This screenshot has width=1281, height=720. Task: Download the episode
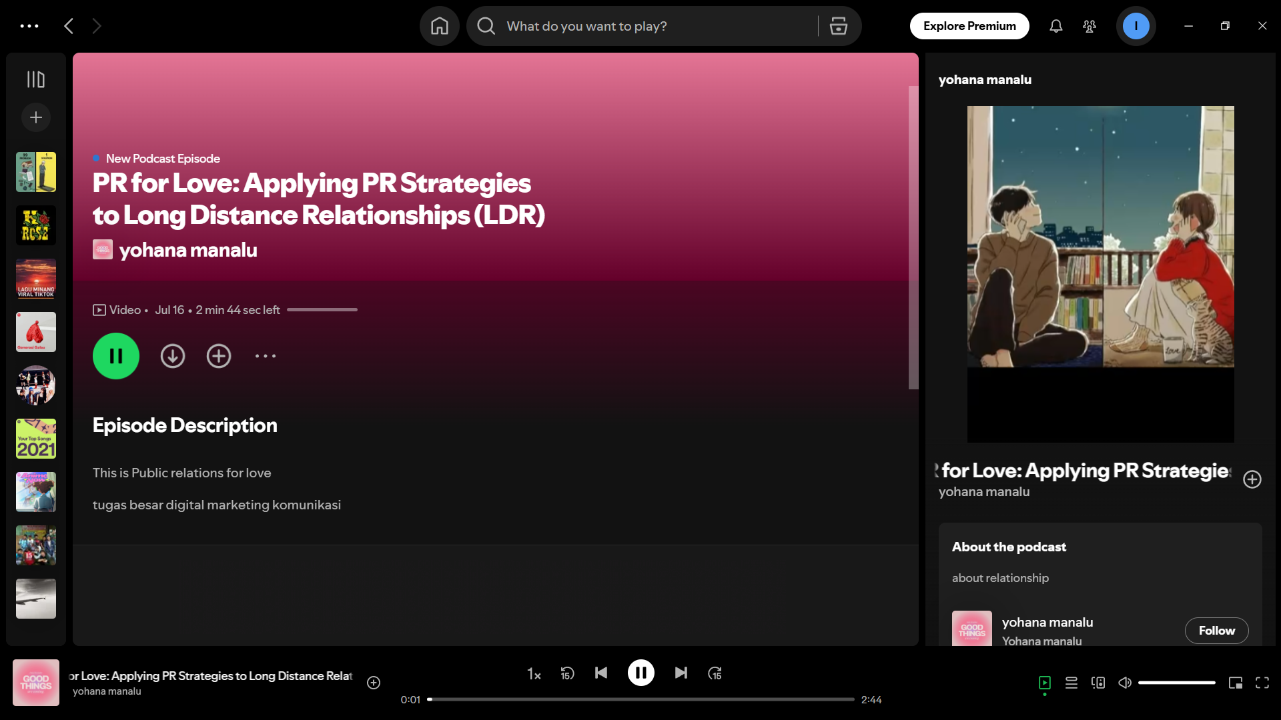point(173,356)
